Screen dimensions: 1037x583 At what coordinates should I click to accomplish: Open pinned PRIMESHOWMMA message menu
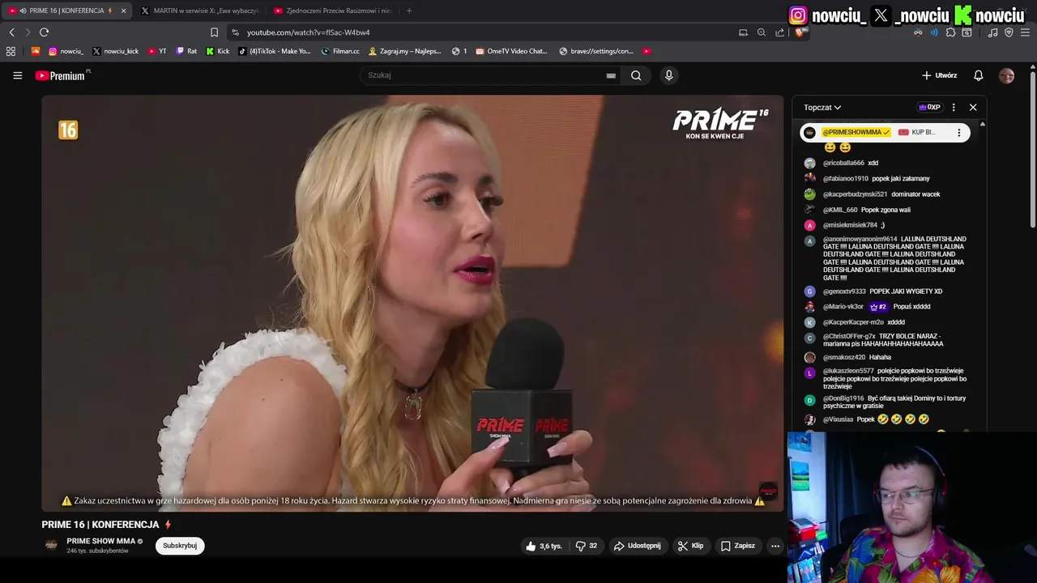[x=959, y=133]
